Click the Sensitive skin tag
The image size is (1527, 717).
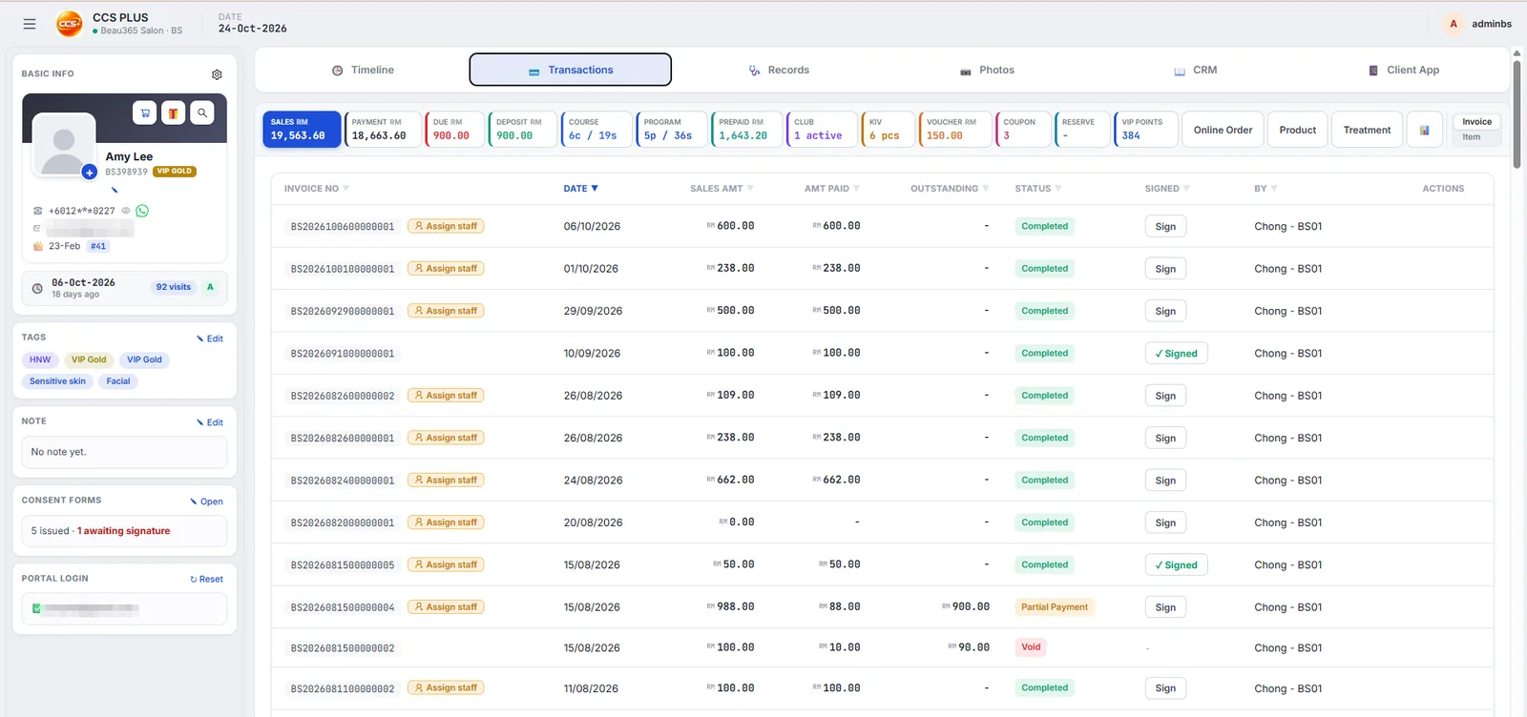click(57, 381)
